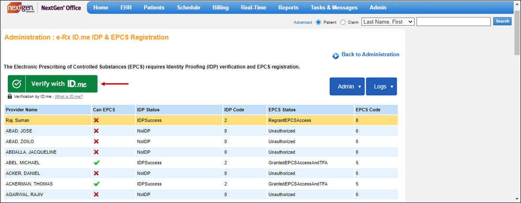This screenshot has width=521, height=203.
Task: Open the Tasks & Messages menu
Action: pos(334,7)
